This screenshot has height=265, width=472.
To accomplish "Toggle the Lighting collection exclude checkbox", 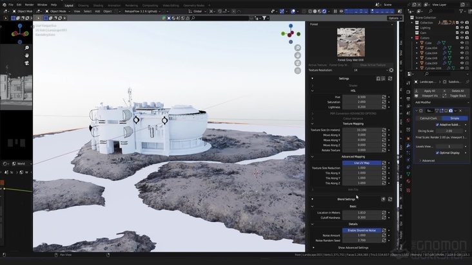I will 457,28.
